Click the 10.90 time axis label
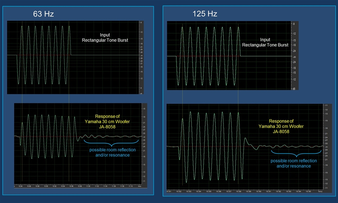Image resolution: width=338 pixels, height=203 pixels. click(x=46, y=186)
